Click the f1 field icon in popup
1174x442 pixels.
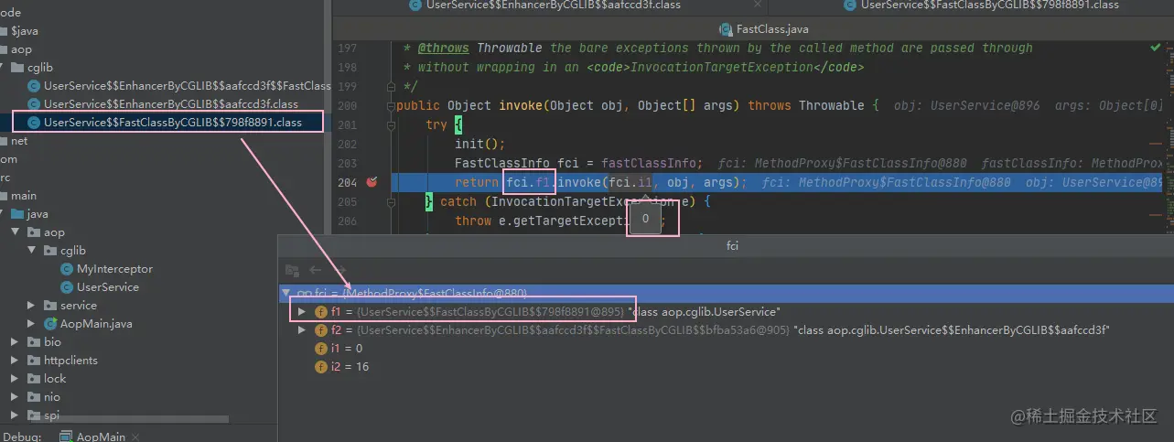(x=321, y=312)
